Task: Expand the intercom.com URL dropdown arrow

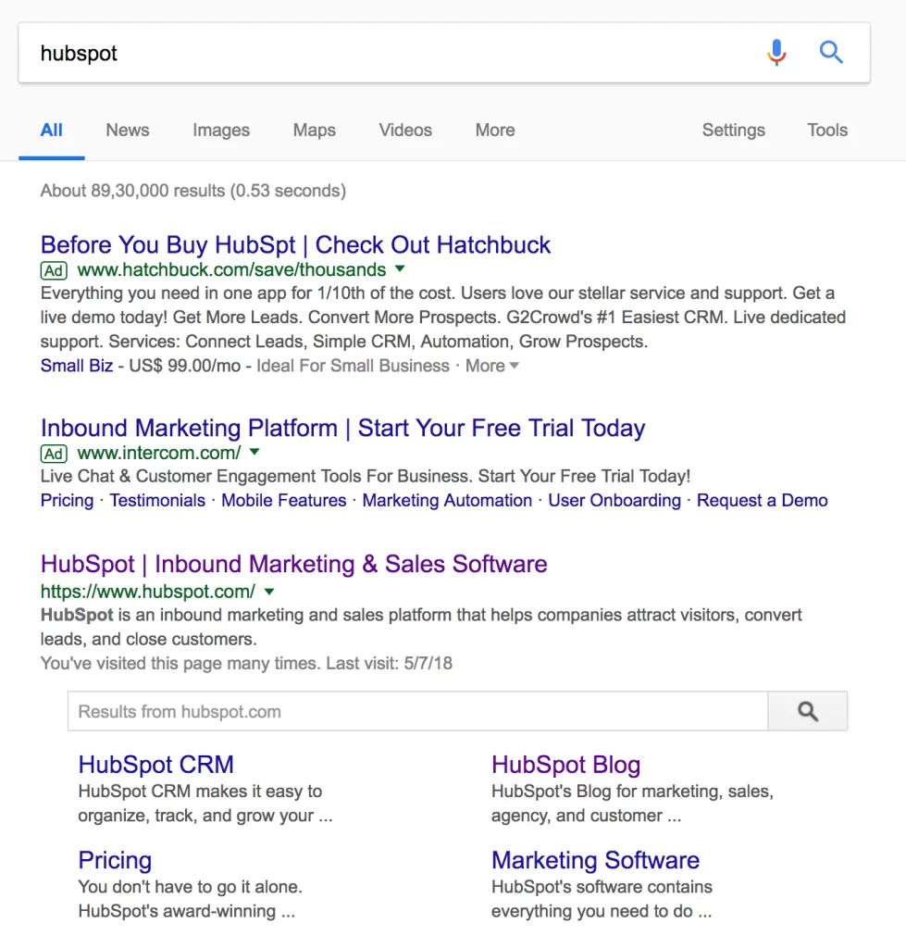Action: click(x=254, y=453)
